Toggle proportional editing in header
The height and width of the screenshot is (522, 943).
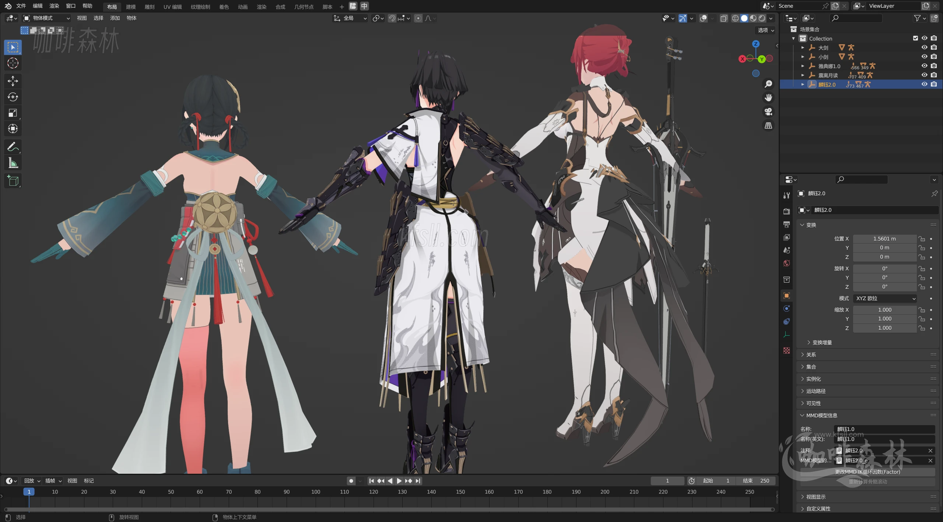pyautogui.click(x=418, y=18)
